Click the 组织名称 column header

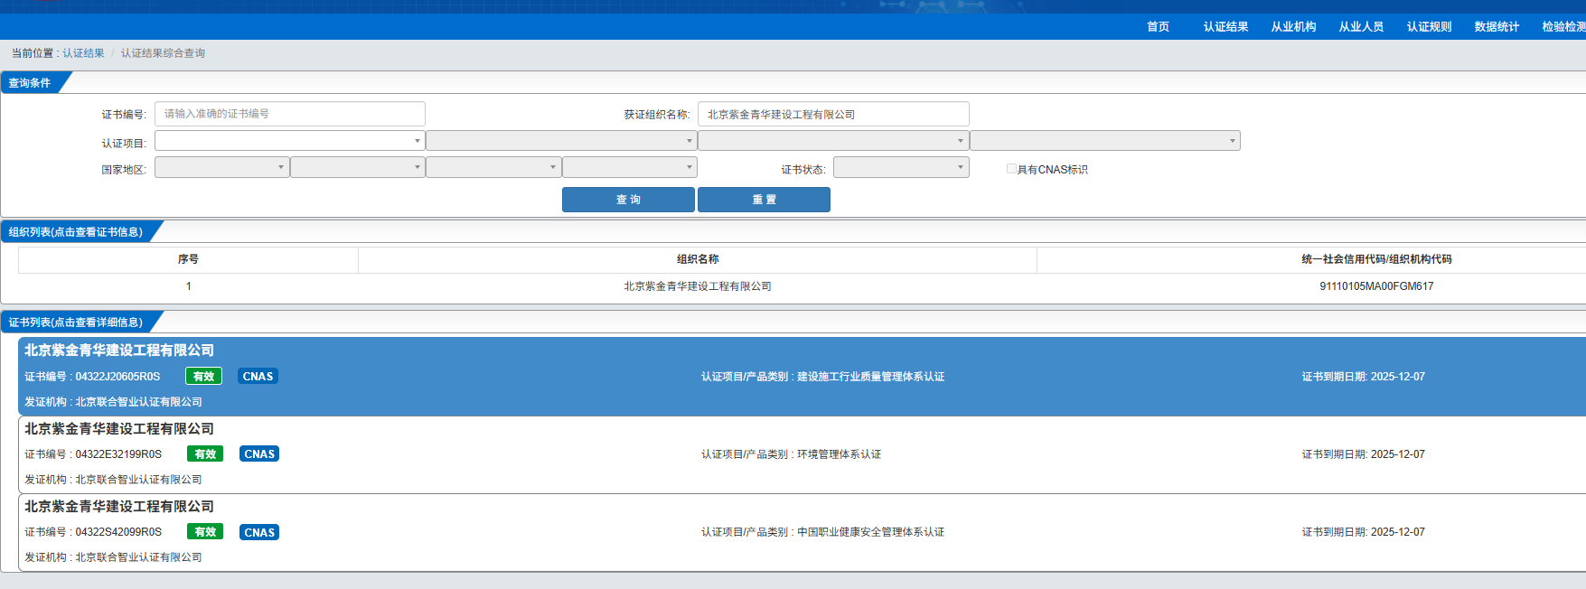coord(698,259)
